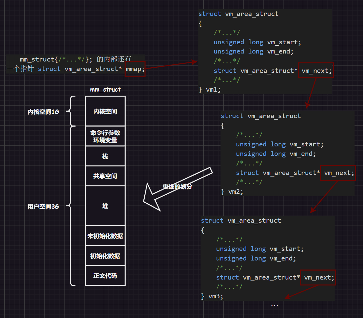Click the vm2 struct vm_area_struct header
363x318 pixels.
261,116
